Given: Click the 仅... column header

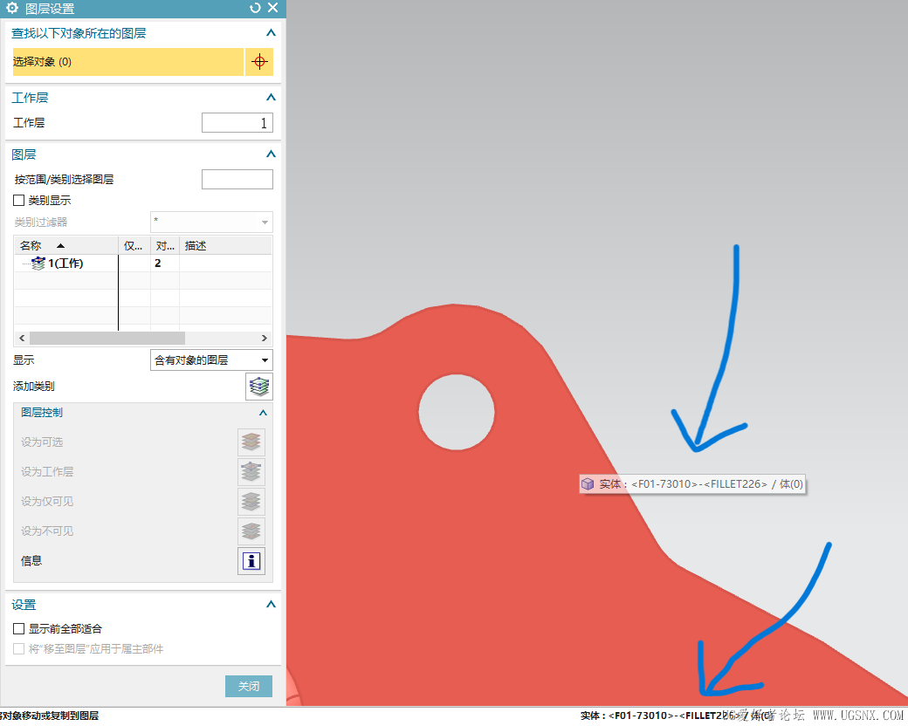Looking at the screenshot, I should pyautogui.click(x=134, y=246).
